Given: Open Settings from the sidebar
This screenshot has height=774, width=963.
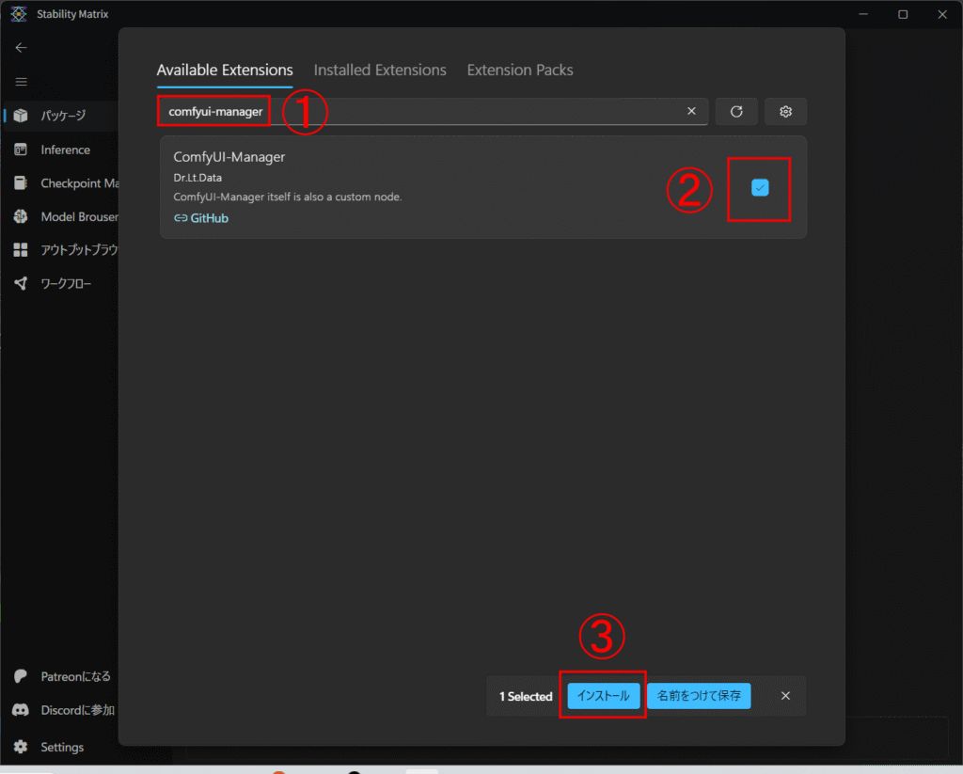Looking at the screenshot, I should 60,747.
